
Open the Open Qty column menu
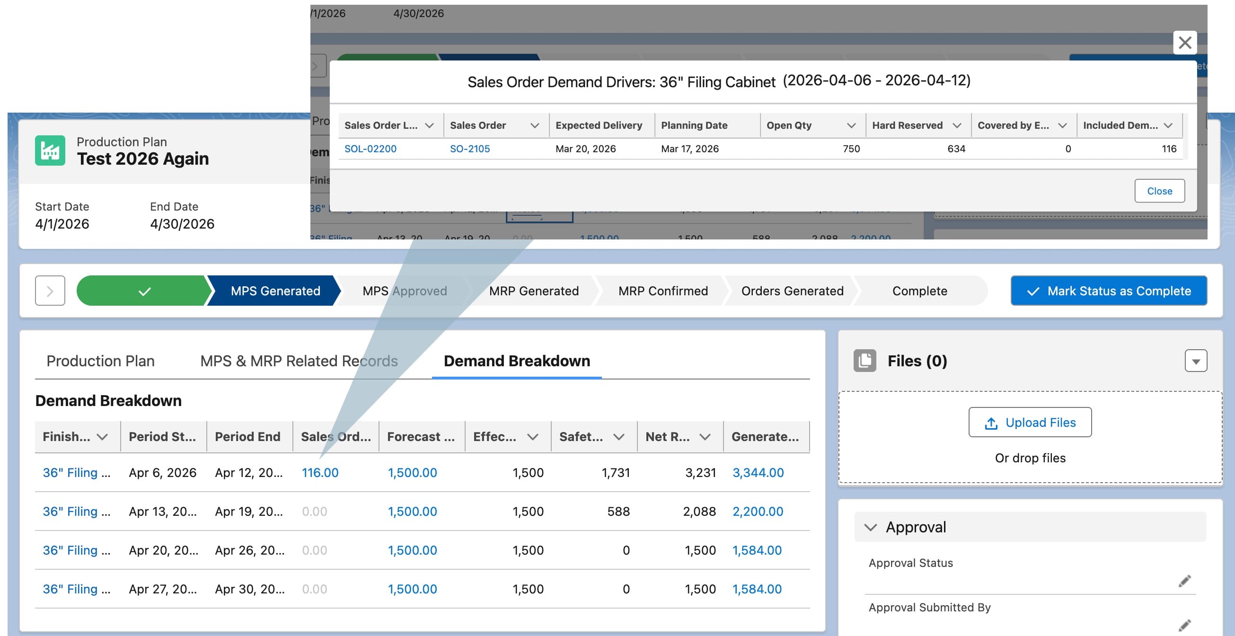[851, 126]
